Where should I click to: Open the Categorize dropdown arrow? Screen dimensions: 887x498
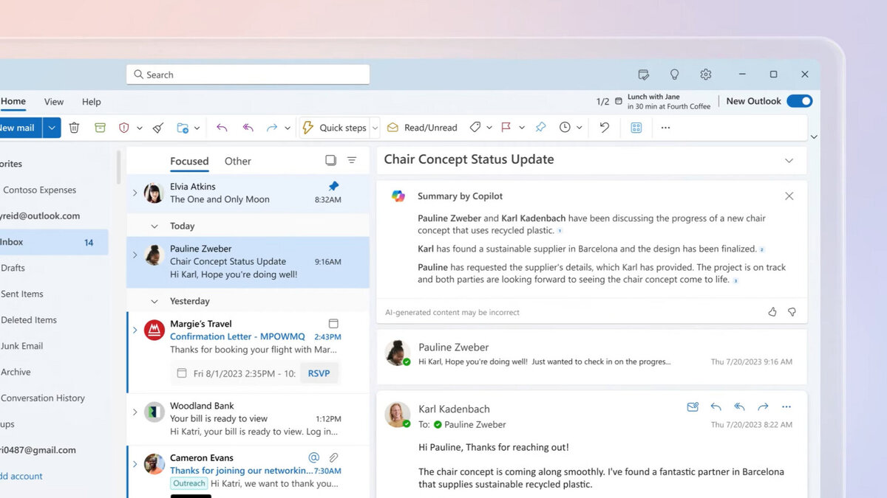[x=489, y=128]
